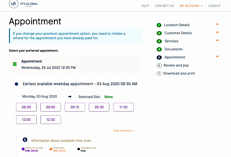Open the Help menu item

point(145,6)
